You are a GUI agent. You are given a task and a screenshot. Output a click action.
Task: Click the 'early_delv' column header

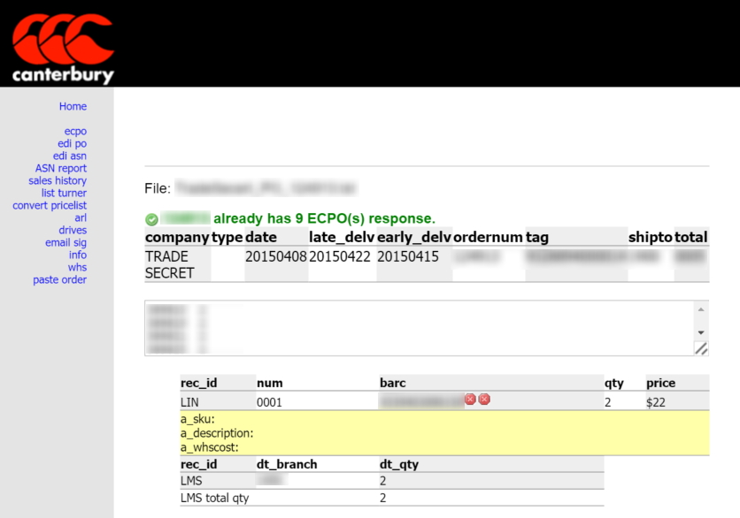[x=414, y=237]
